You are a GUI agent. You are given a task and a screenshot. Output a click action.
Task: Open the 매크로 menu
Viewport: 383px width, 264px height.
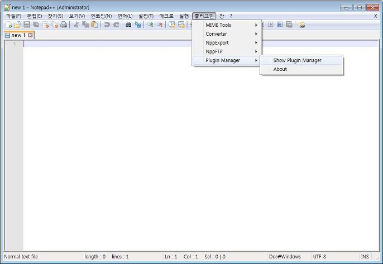click(166, 16)
